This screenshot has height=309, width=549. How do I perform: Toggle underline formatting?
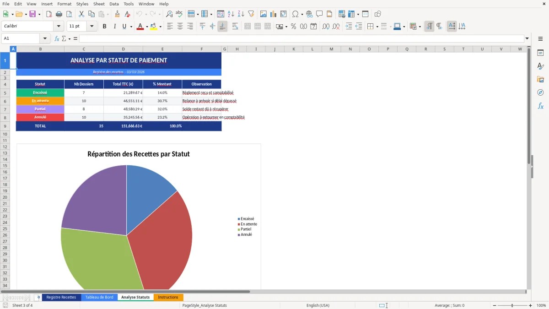(x=124, y=26)
